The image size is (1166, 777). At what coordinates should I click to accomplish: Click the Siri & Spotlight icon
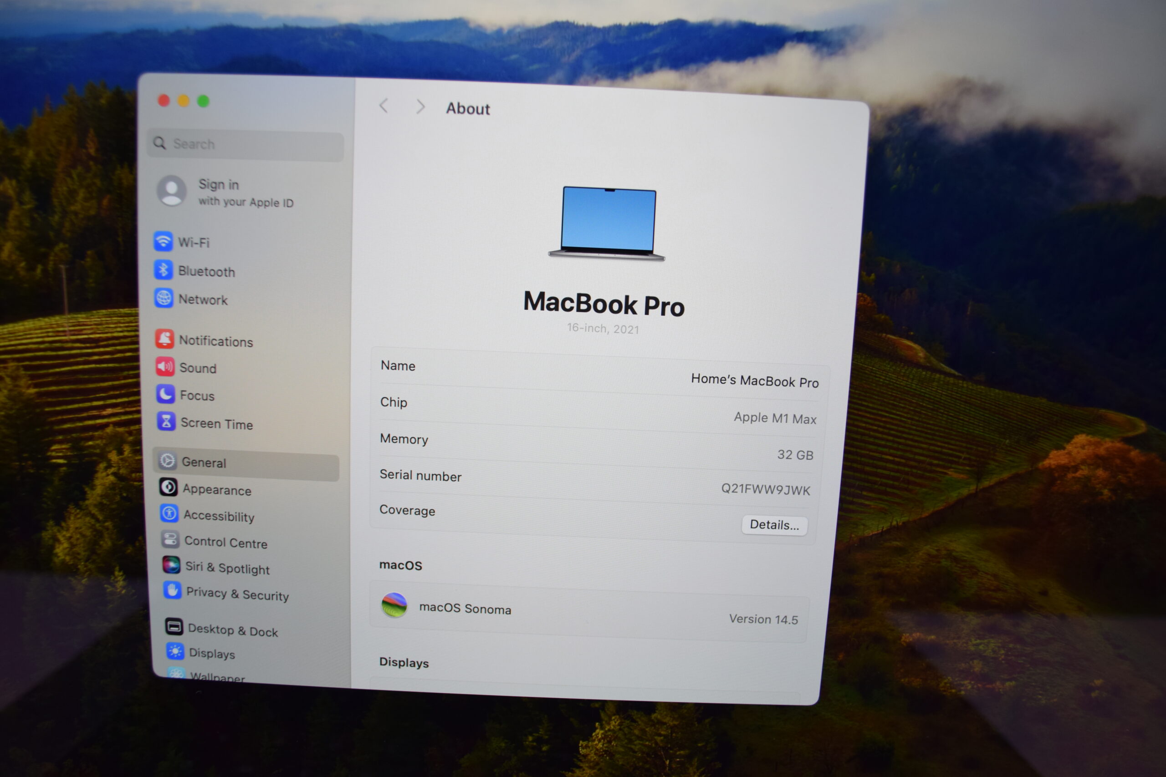pos(171,565)
